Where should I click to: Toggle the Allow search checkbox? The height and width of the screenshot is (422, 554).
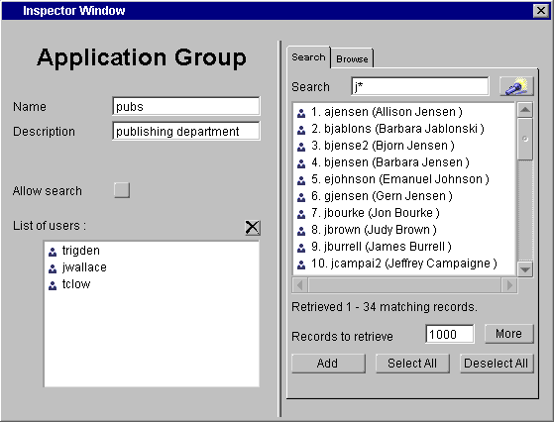coord(122,190)
